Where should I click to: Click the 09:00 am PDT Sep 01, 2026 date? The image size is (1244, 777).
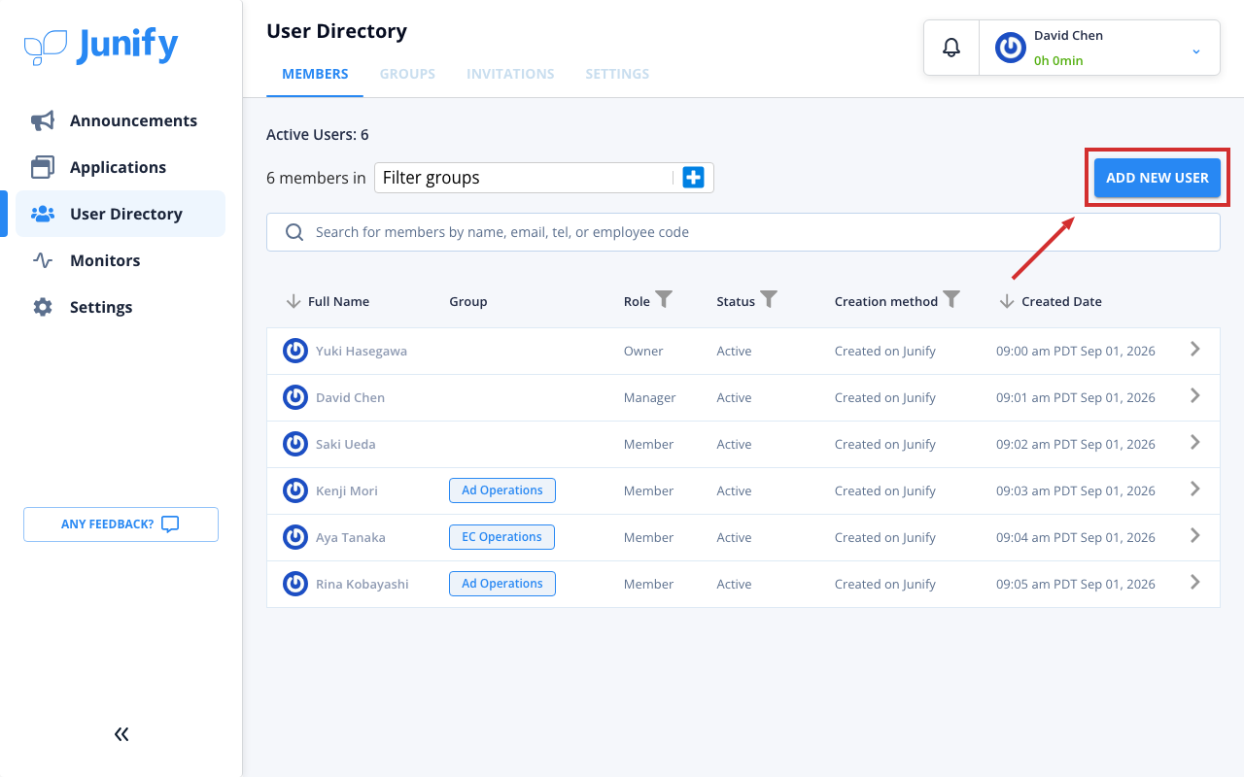coord(1076,351)
